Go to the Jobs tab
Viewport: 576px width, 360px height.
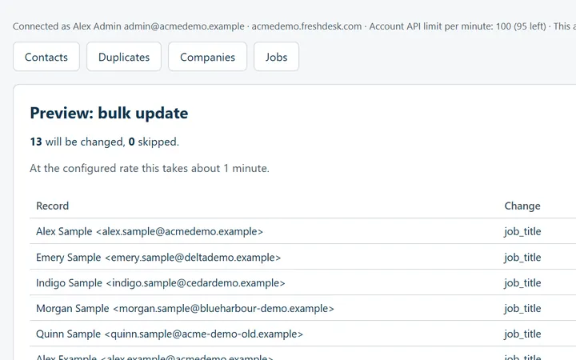[276, 57]
